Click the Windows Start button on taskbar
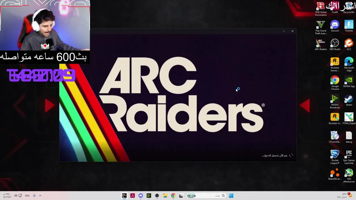 pyautogui.click(x=231, y=196)
